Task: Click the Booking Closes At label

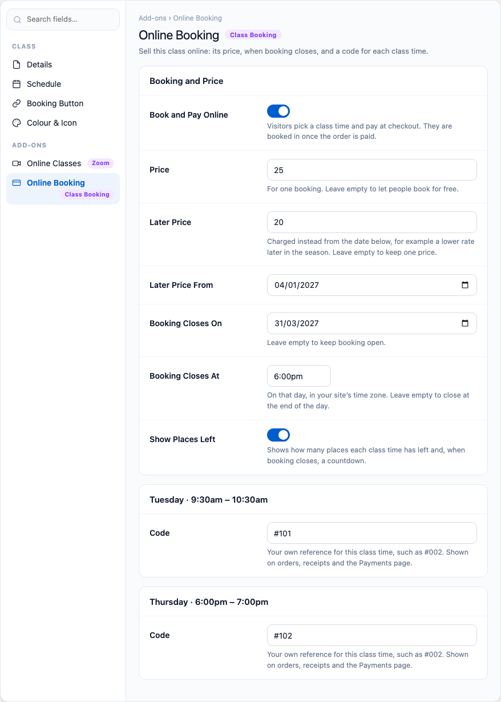Action: (x=184, y=376)
